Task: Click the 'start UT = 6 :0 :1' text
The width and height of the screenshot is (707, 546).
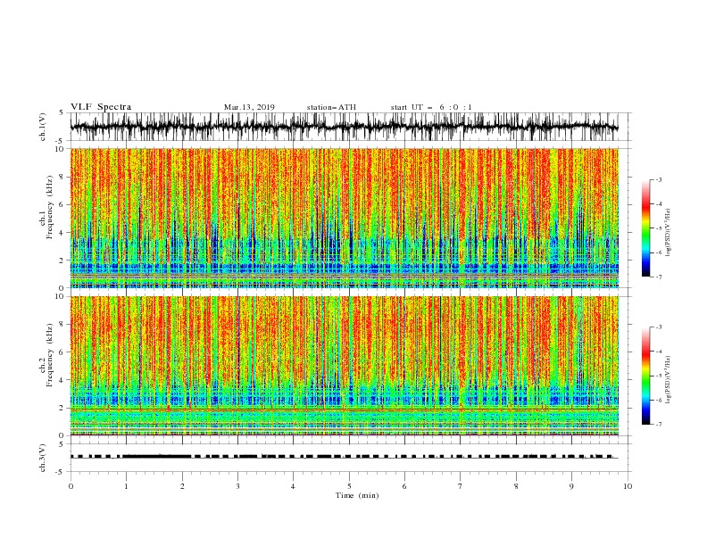Action: click(431, 107)
